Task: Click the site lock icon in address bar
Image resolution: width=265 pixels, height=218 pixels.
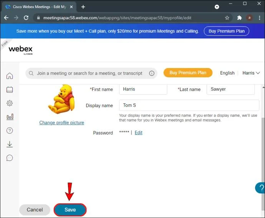Action: pyautogui.click(x=38, y=18)
